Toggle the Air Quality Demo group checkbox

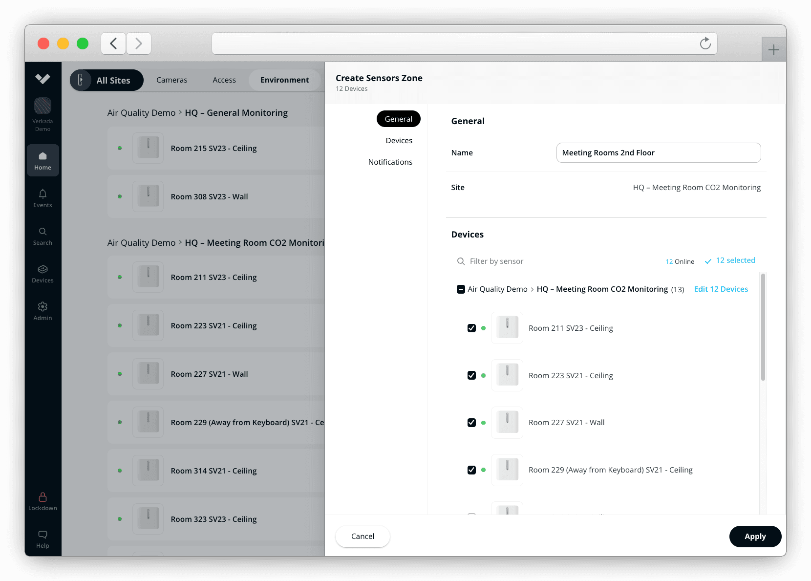[461, 289]
